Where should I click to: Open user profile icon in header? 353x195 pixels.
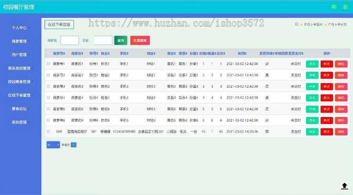tap(345, 7)
